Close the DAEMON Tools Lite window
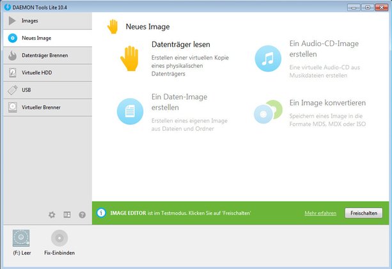This screenshot has width=392, height=269. 382,7
